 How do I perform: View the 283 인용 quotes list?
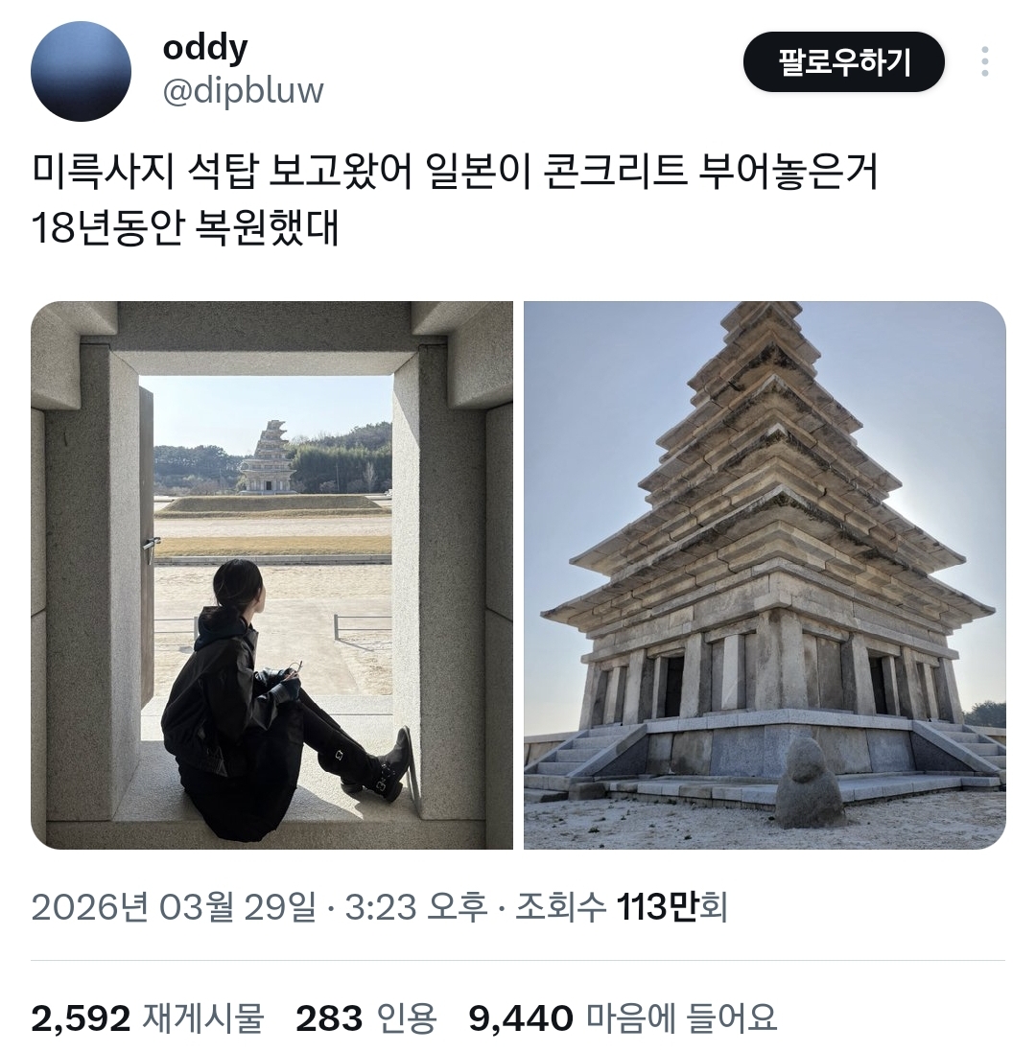pos(366,1017)
